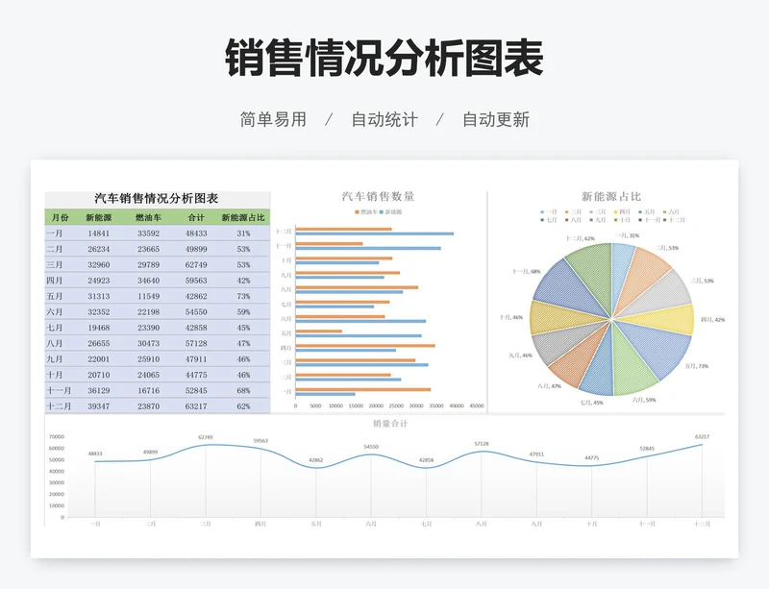Click the 八月, 47% label on the pie chart
The height and width of the screenshot is (589, 769).
pyautogui.click(x=549, y=386)
